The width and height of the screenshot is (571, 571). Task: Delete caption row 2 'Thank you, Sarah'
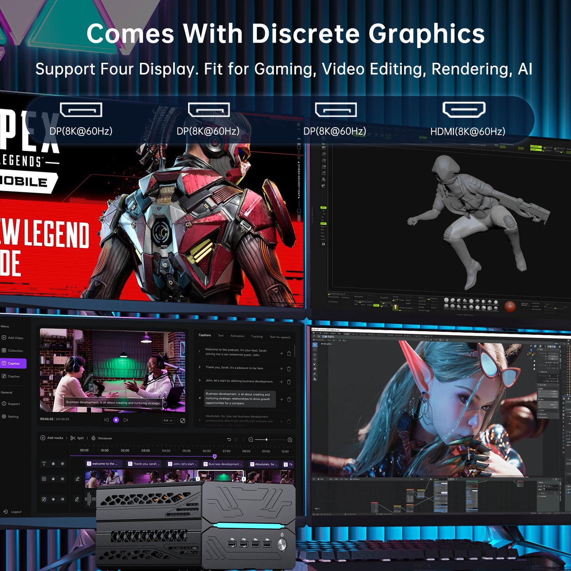coord(289,369)
